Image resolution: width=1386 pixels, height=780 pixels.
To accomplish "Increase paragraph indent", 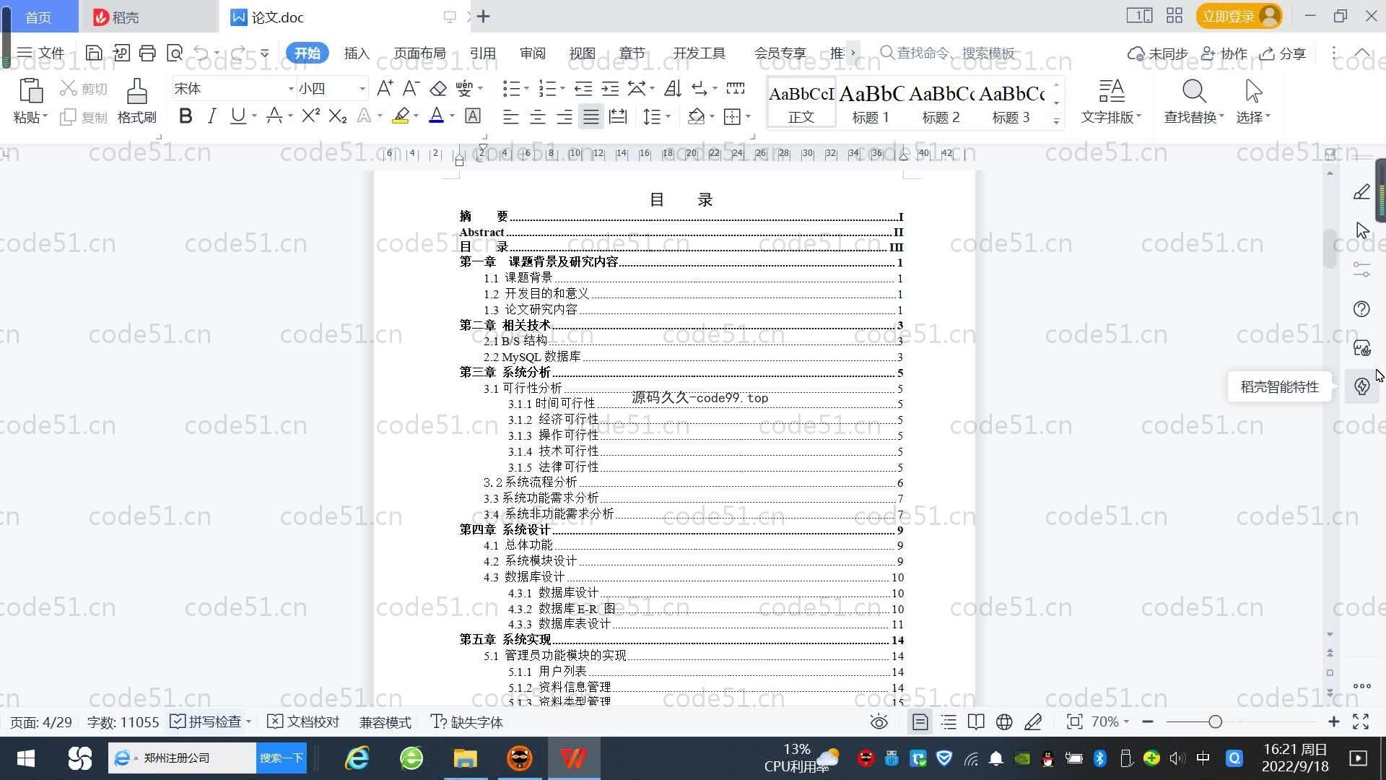I will pos(610,89).
